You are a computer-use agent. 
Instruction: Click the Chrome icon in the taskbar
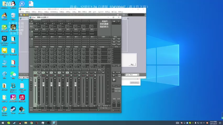[x=31, y=123]
